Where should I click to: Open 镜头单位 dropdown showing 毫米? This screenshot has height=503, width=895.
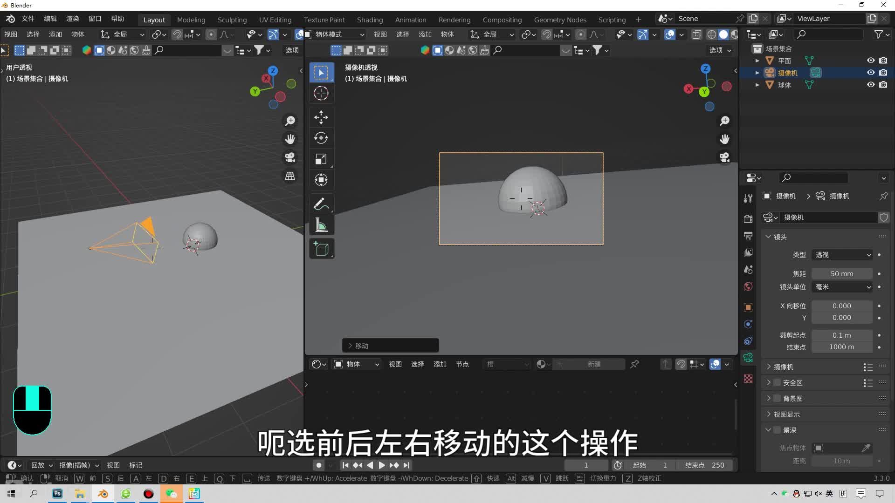842,287
